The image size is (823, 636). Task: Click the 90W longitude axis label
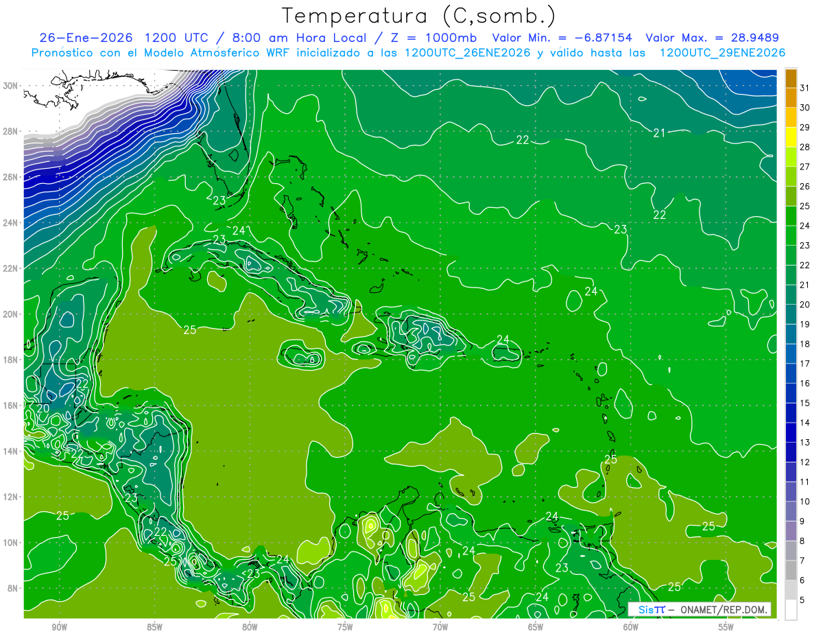(x=60, y=627)
